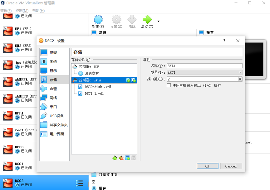
Task: Click the Start (启动) green arrow icon
Action: [147, 19]
